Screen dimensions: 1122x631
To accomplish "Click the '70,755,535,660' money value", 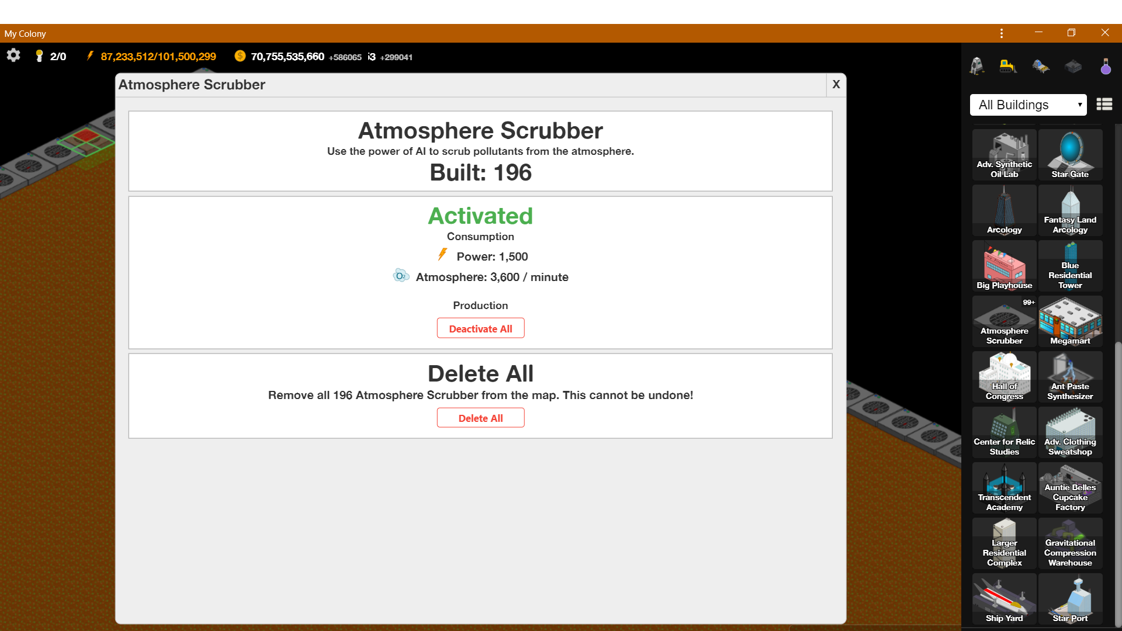I will pos(288,56).
